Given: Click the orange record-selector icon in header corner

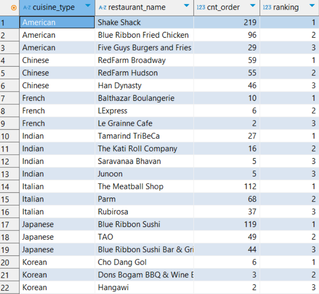Looking at the screenshot, I should click(x=14, y=8).
